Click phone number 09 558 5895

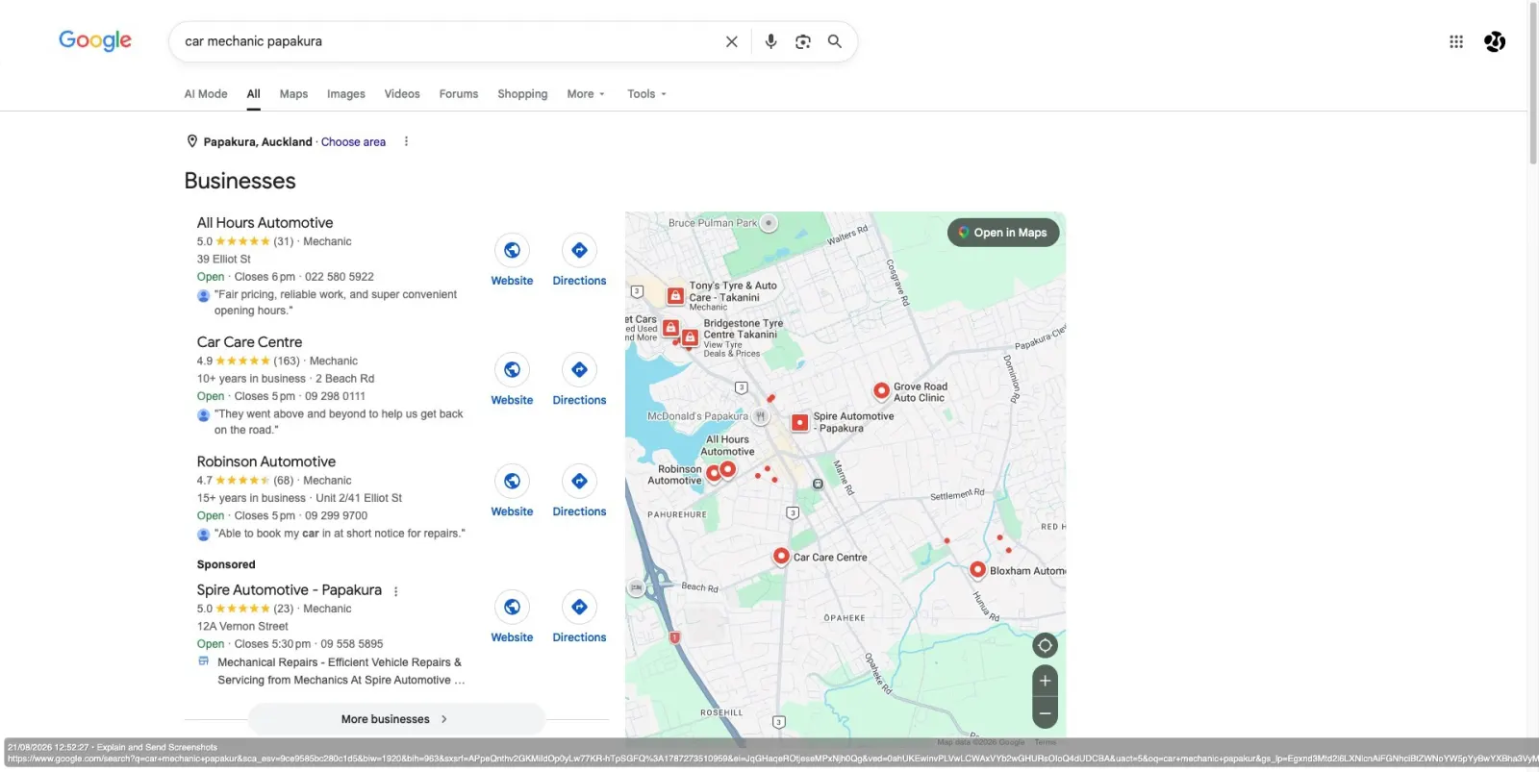[352, 644]
